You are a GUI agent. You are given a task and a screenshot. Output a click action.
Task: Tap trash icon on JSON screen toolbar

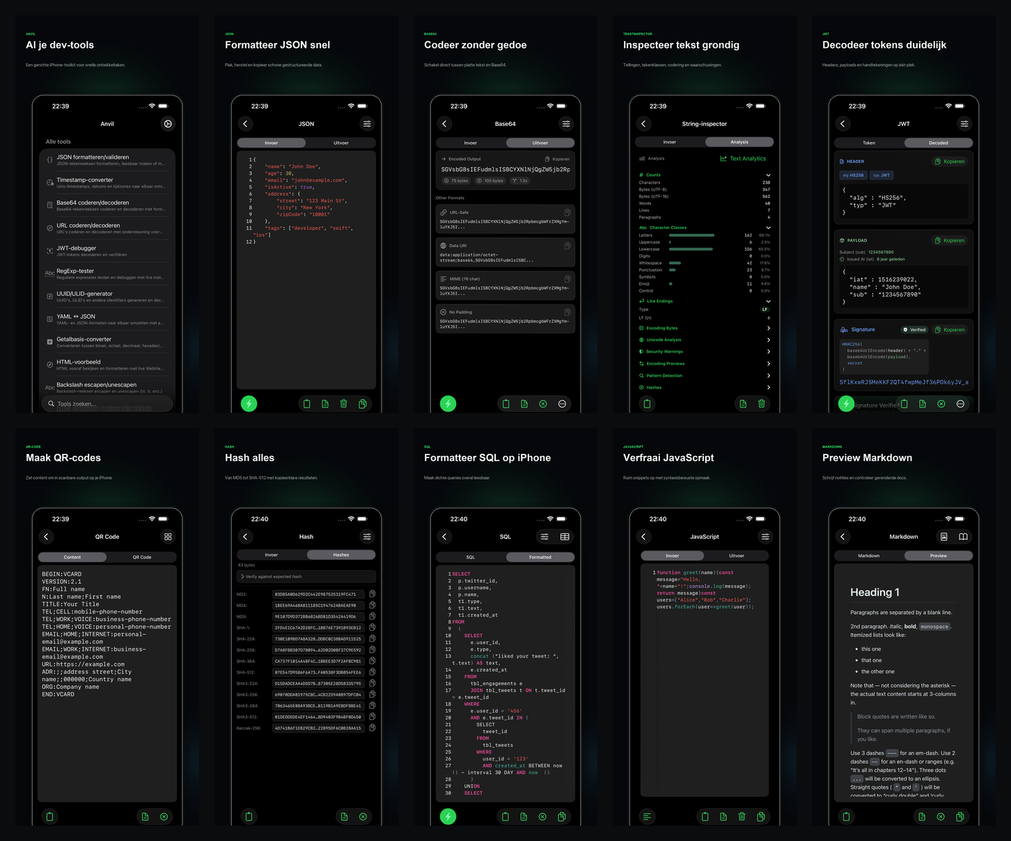click(344, 404)
